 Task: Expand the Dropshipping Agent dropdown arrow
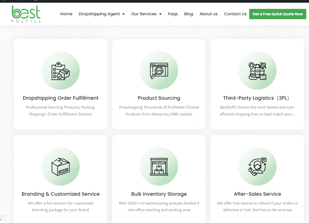tap(123, 14)
